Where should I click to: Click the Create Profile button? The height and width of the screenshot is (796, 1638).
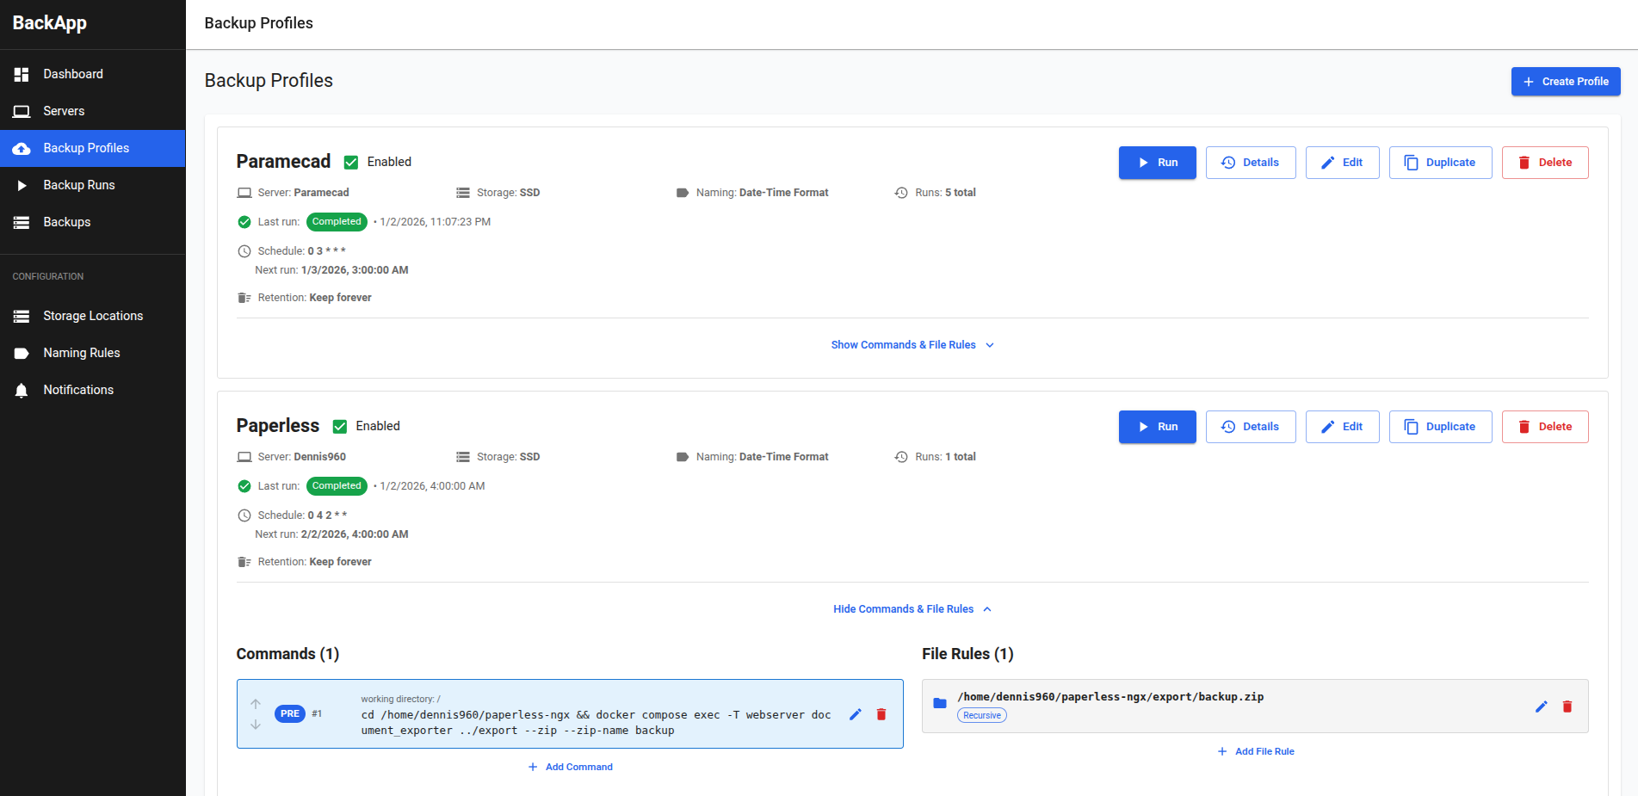pos(1566,82)
